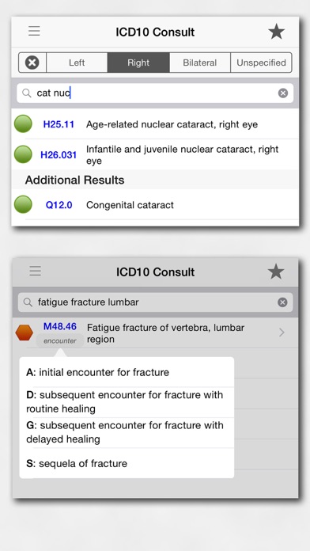Screen dimensions: 310x551
Task: Open details chevron for fatigue fracture row
Action: (x=282, y=332)
